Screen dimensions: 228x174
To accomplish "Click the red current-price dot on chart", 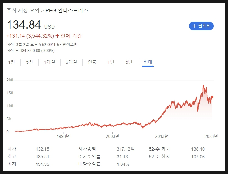I will 212,97.
